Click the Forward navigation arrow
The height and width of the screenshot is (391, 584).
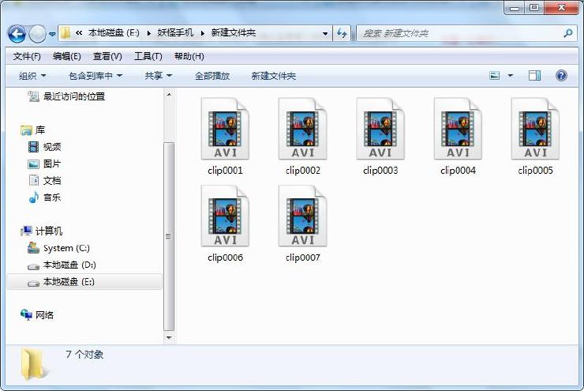pyautogui.click(x=37, y=34)
